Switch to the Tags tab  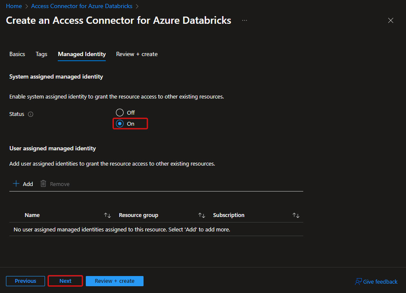(42, 54)
